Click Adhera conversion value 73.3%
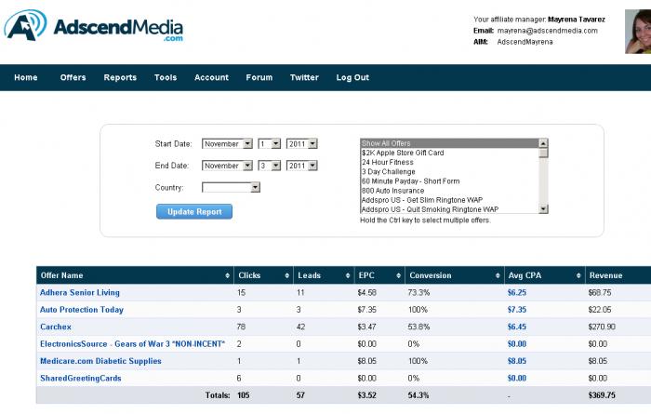 tap(418, 293)
